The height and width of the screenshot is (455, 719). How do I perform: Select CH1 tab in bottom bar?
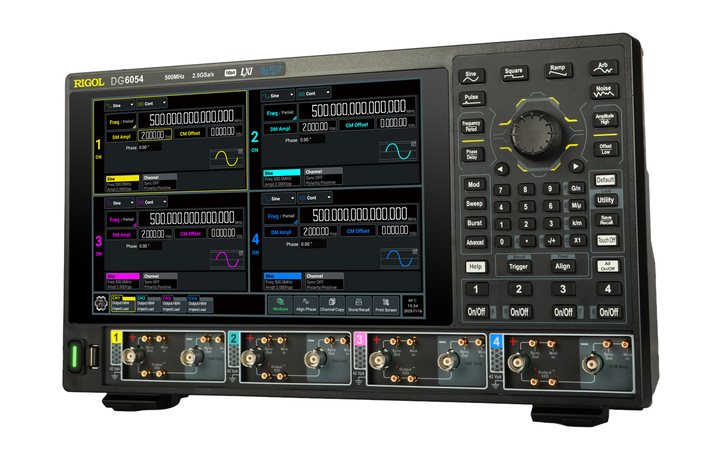pos(123,303)
